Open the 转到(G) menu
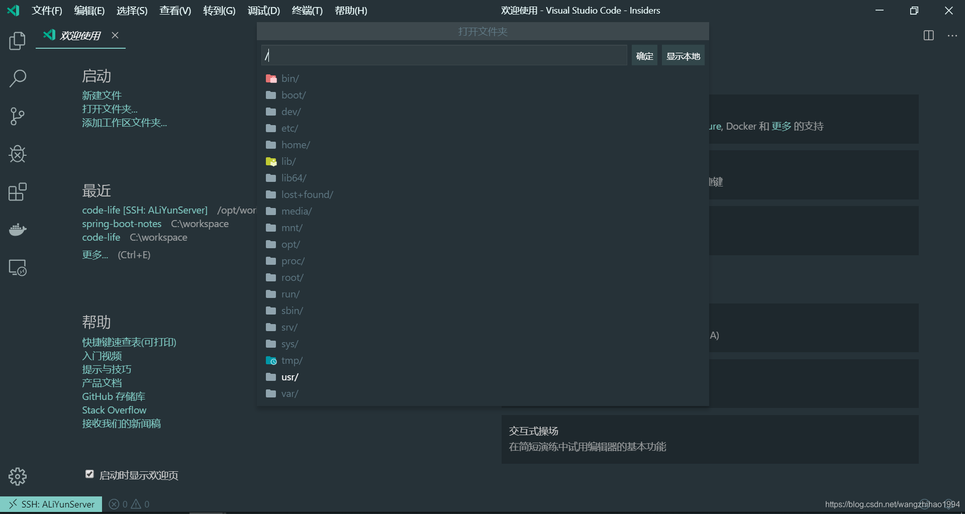This screenshot has width=965, height=514. point(219,11)
